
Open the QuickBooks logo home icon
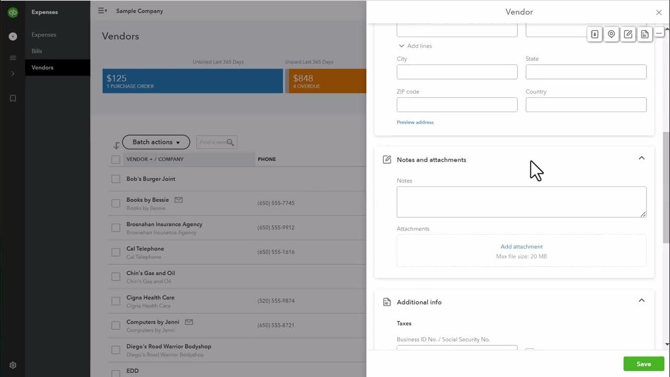pos(13,12)
